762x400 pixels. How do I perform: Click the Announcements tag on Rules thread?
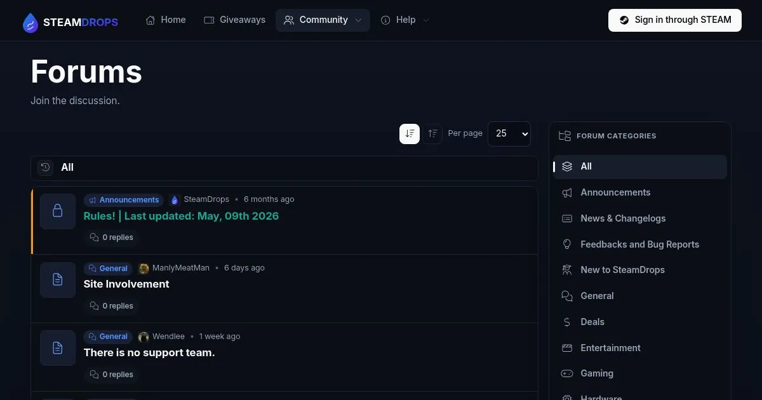[x=124, y=200]
